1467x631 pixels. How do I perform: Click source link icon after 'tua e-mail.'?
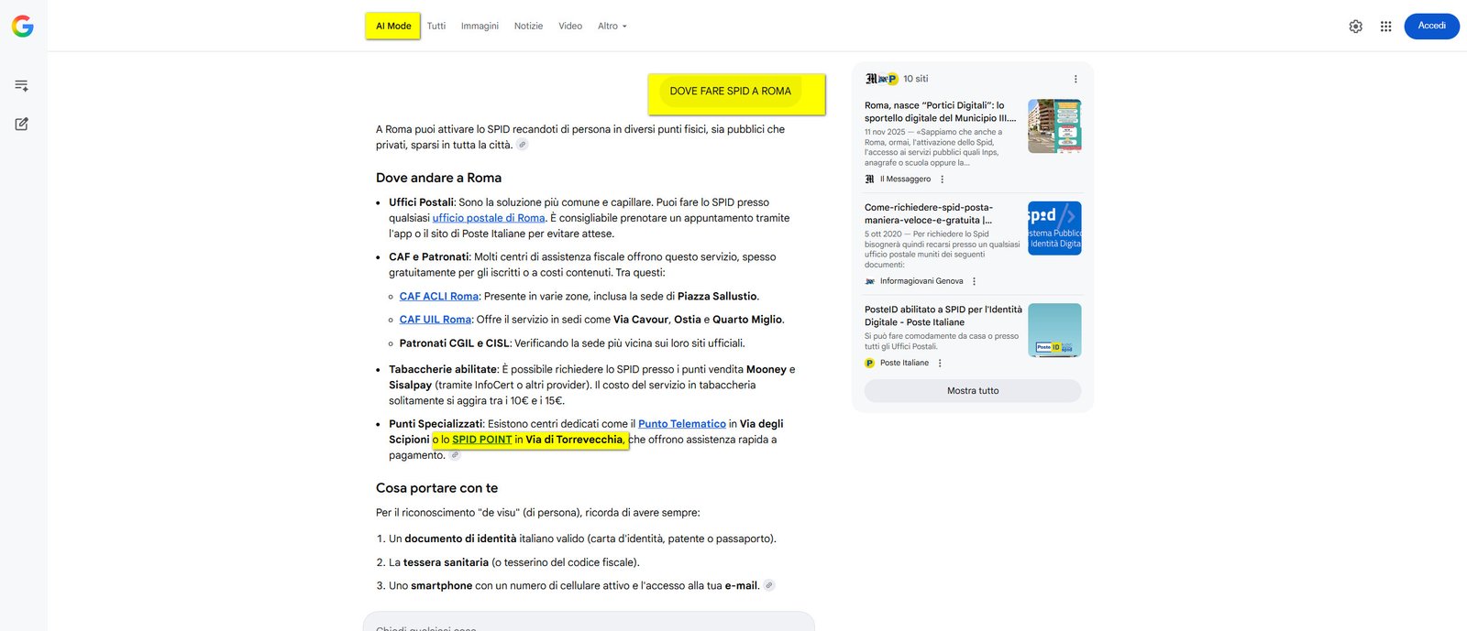click(x=769, y=585)
